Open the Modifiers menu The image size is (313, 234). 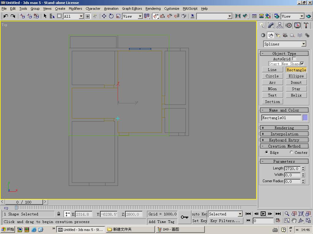75,9
